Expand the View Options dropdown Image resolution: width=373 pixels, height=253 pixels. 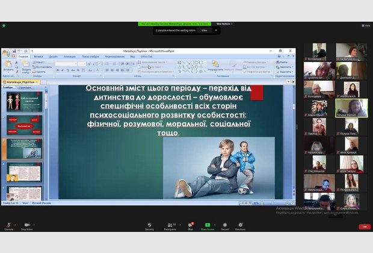(x=224, y=24)
